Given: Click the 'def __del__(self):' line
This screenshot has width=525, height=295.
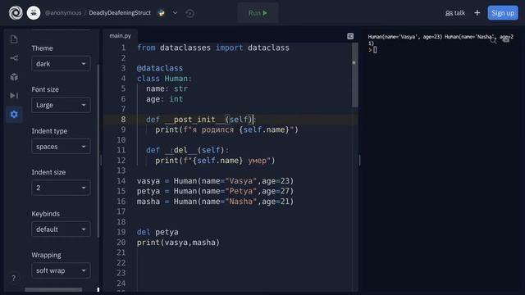Looking at the screenshot, I should click(188, 150).
